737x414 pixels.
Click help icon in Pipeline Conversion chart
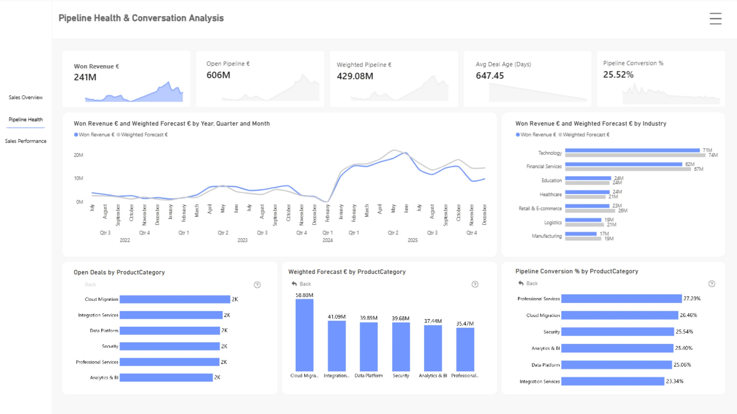click(712, 284)
